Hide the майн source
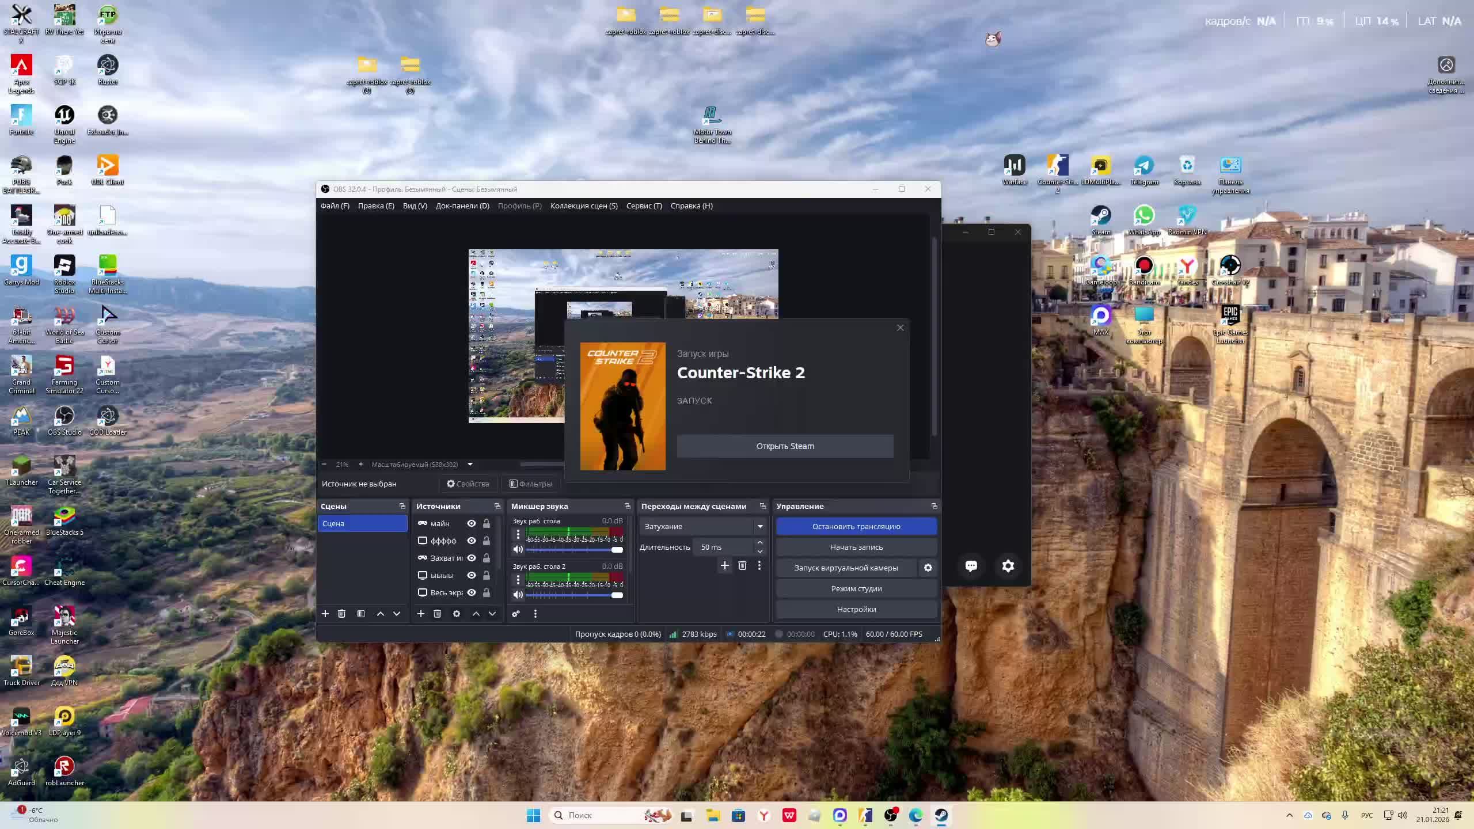1474x829 pixels. (472, 523)
